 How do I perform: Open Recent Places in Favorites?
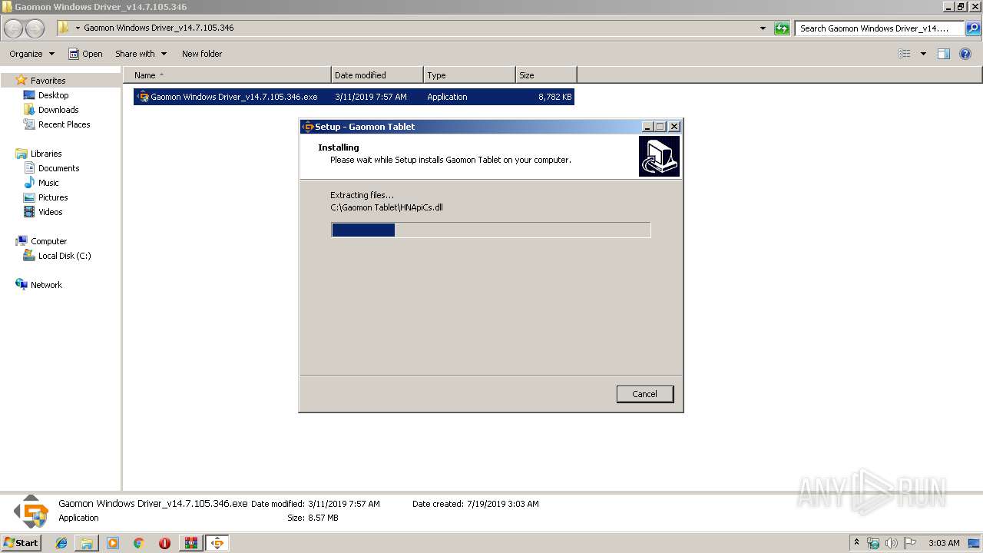coord(64,124)
